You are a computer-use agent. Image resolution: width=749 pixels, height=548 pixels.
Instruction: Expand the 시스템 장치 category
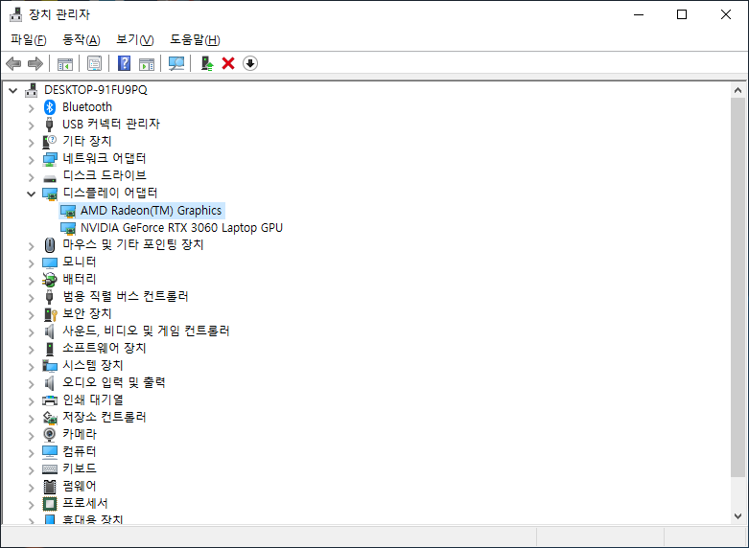(31, 366)
